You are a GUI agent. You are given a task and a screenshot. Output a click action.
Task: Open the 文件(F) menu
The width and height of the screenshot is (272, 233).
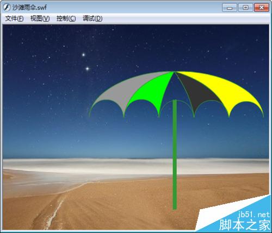14,18
